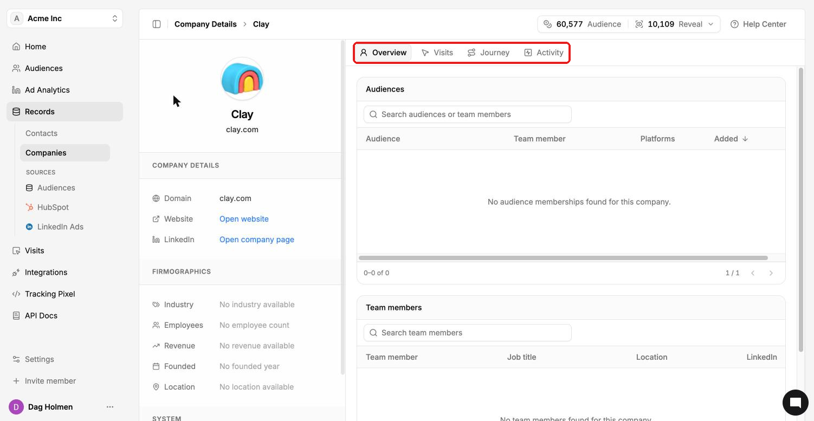Select Companies under Records
Image resolution: width=814 pixels, height=421 pixels.
(x=64, y=153)
